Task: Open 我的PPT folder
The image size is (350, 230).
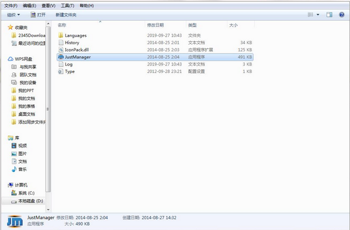Action: point(23,90)
